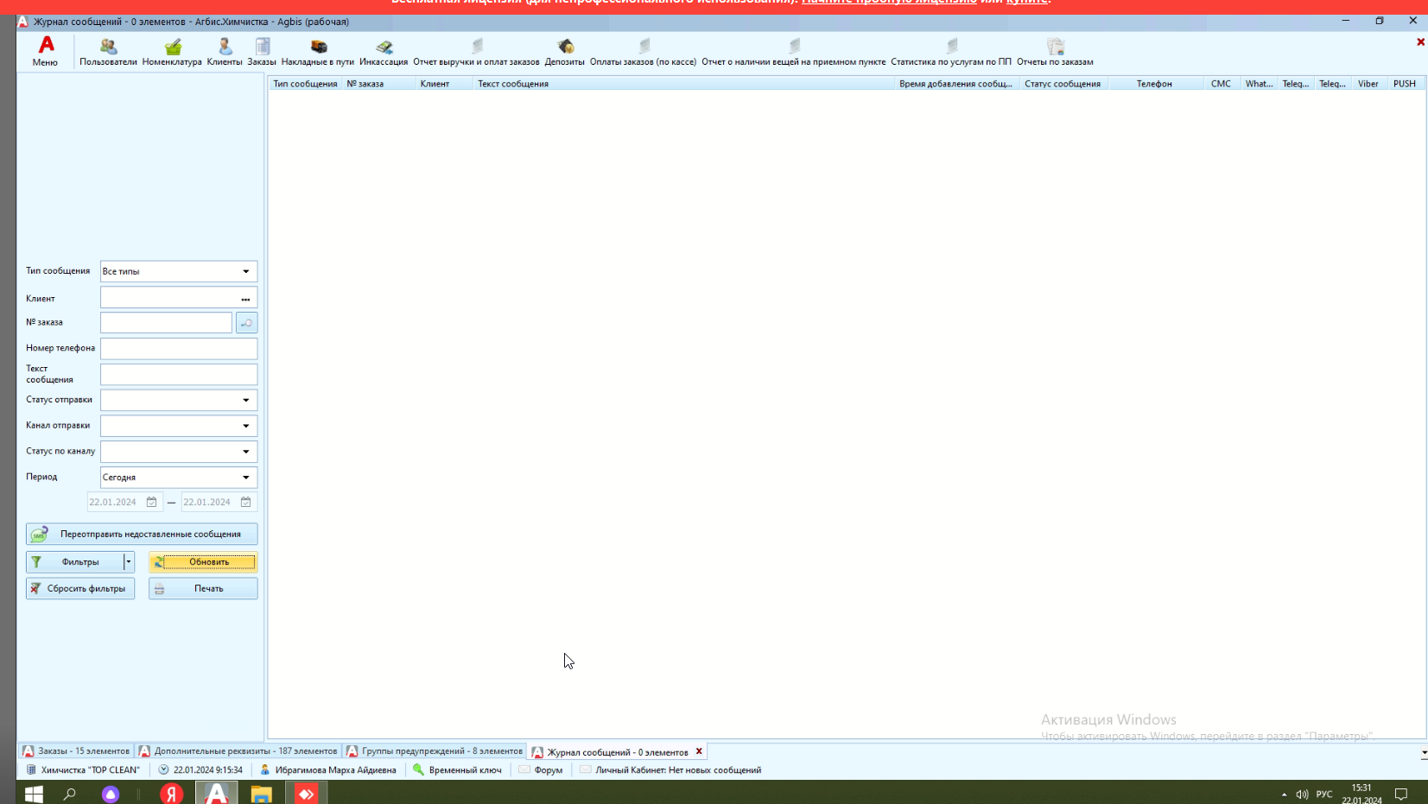The image size is (1428, 804).
Task: Sort by СМС column header
Action: [x=1221, y=84]
